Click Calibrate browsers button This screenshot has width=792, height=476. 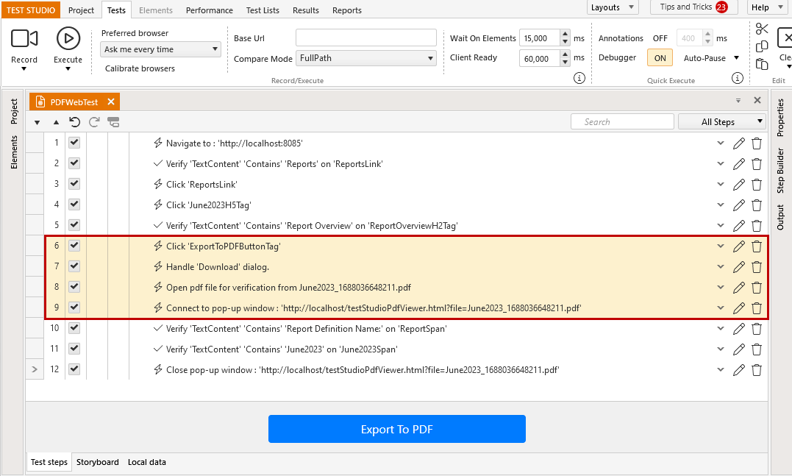pyautogui.click(x=140, y=68)
